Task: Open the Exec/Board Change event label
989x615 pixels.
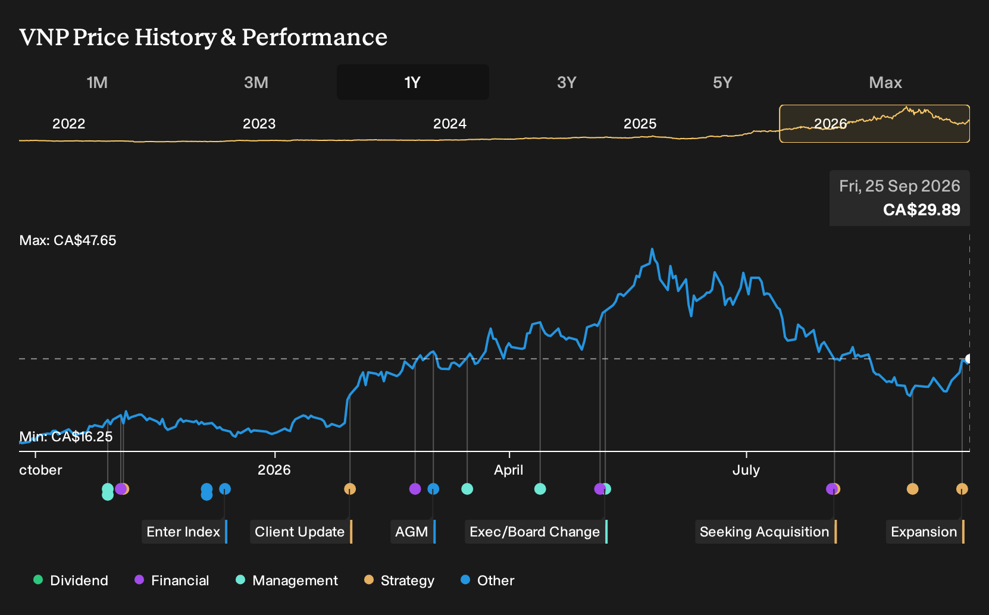Action: (536, 532)
